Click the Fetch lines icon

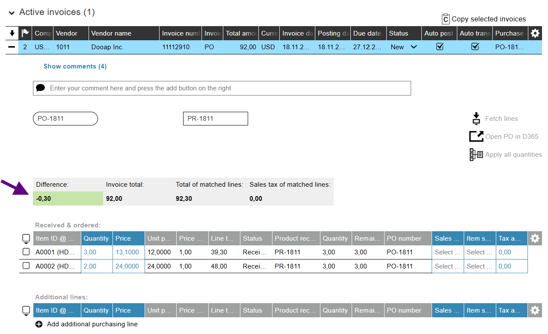(476, 118)
